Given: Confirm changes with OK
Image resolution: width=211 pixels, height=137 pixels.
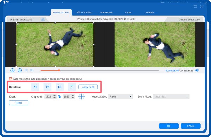Looking at the screenshot, I should click(x=169, y=126).
